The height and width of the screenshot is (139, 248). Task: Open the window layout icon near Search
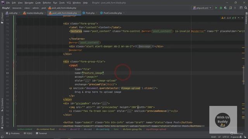point(241,8)
